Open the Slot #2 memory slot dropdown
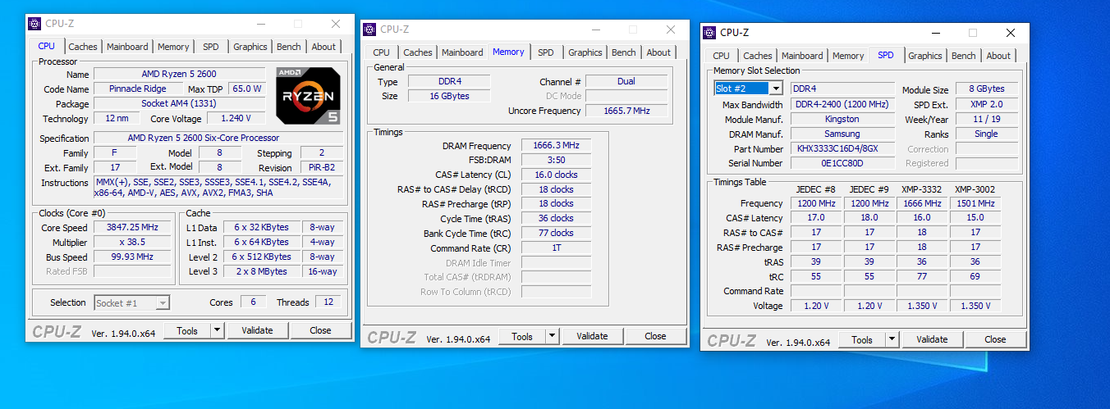The image size is (1110, 409). [x=776, y=89]
